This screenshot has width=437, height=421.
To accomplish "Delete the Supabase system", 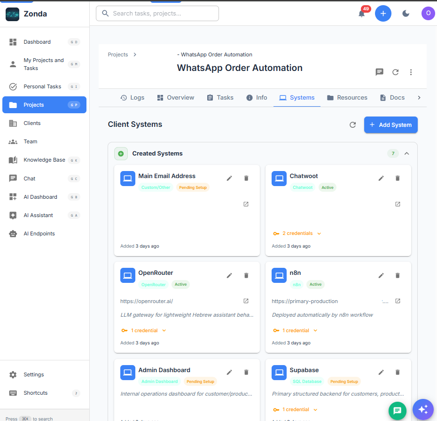I will [398, 372].
